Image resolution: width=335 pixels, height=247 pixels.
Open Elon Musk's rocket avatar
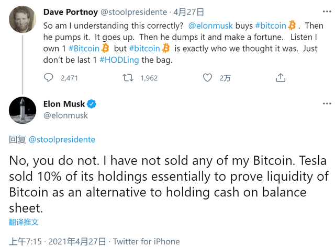(23, 110)
